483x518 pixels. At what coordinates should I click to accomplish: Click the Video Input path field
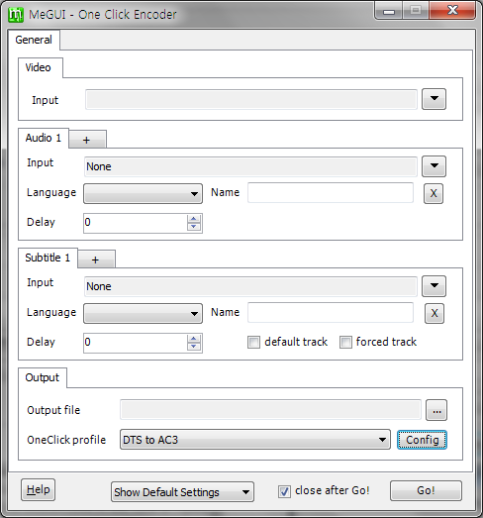[251, 99]
